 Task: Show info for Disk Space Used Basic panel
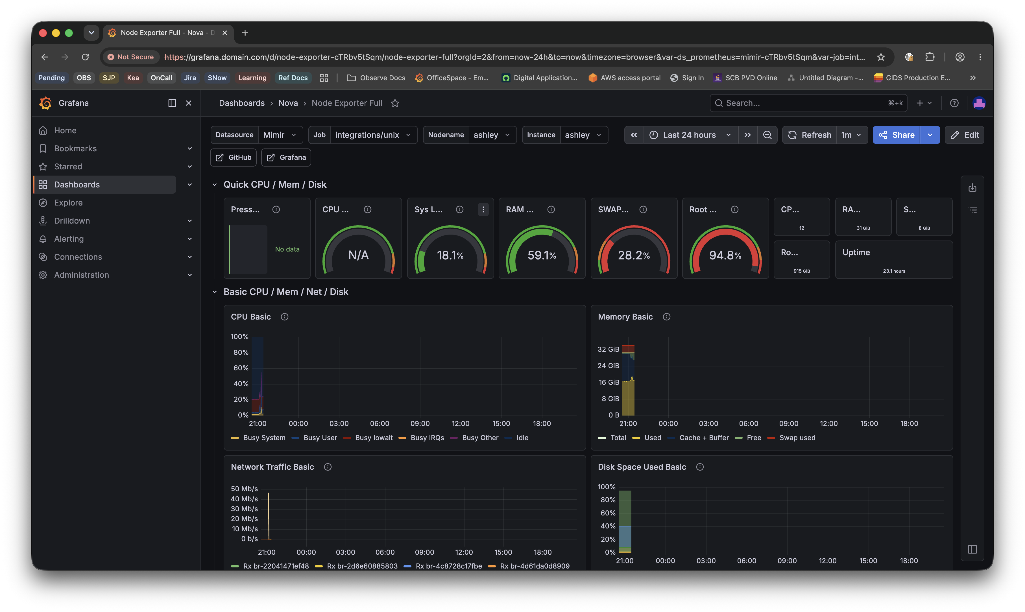[700, 467]
